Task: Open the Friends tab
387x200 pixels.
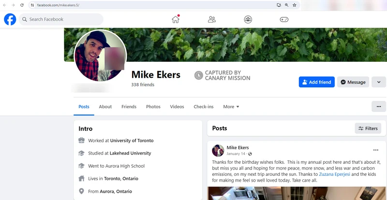Action: tap(129, 107)
